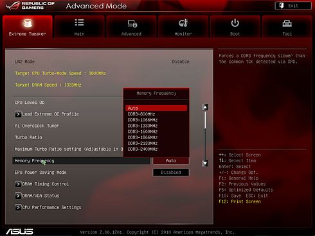Click the Extreme Tweaker chip icon
Viewport: 315px width, 236px height.
(x=28, y=23)
